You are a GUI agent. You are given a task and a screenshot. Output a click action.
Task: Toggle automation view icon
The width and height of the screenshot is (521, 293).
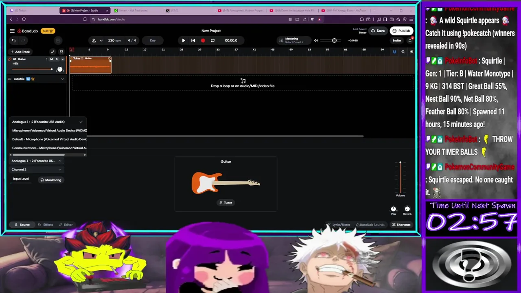click(x=53, y=52)
